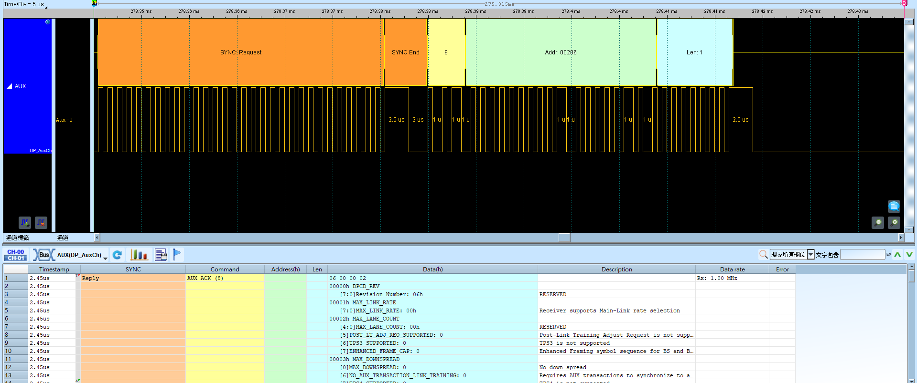
Task: Collapse the AUX bus triangle
Action: point(10,86)
